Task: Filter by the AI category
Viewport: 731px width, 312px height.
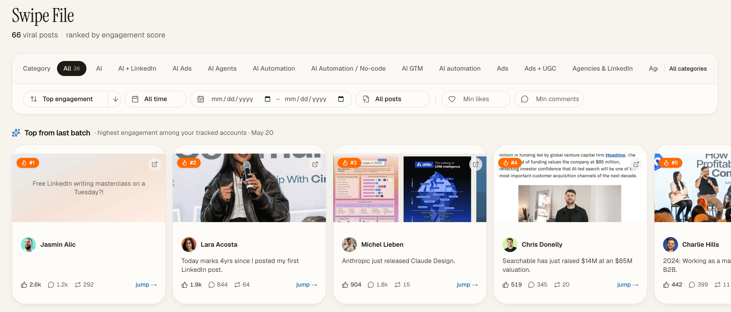Action: coord(99,69)
